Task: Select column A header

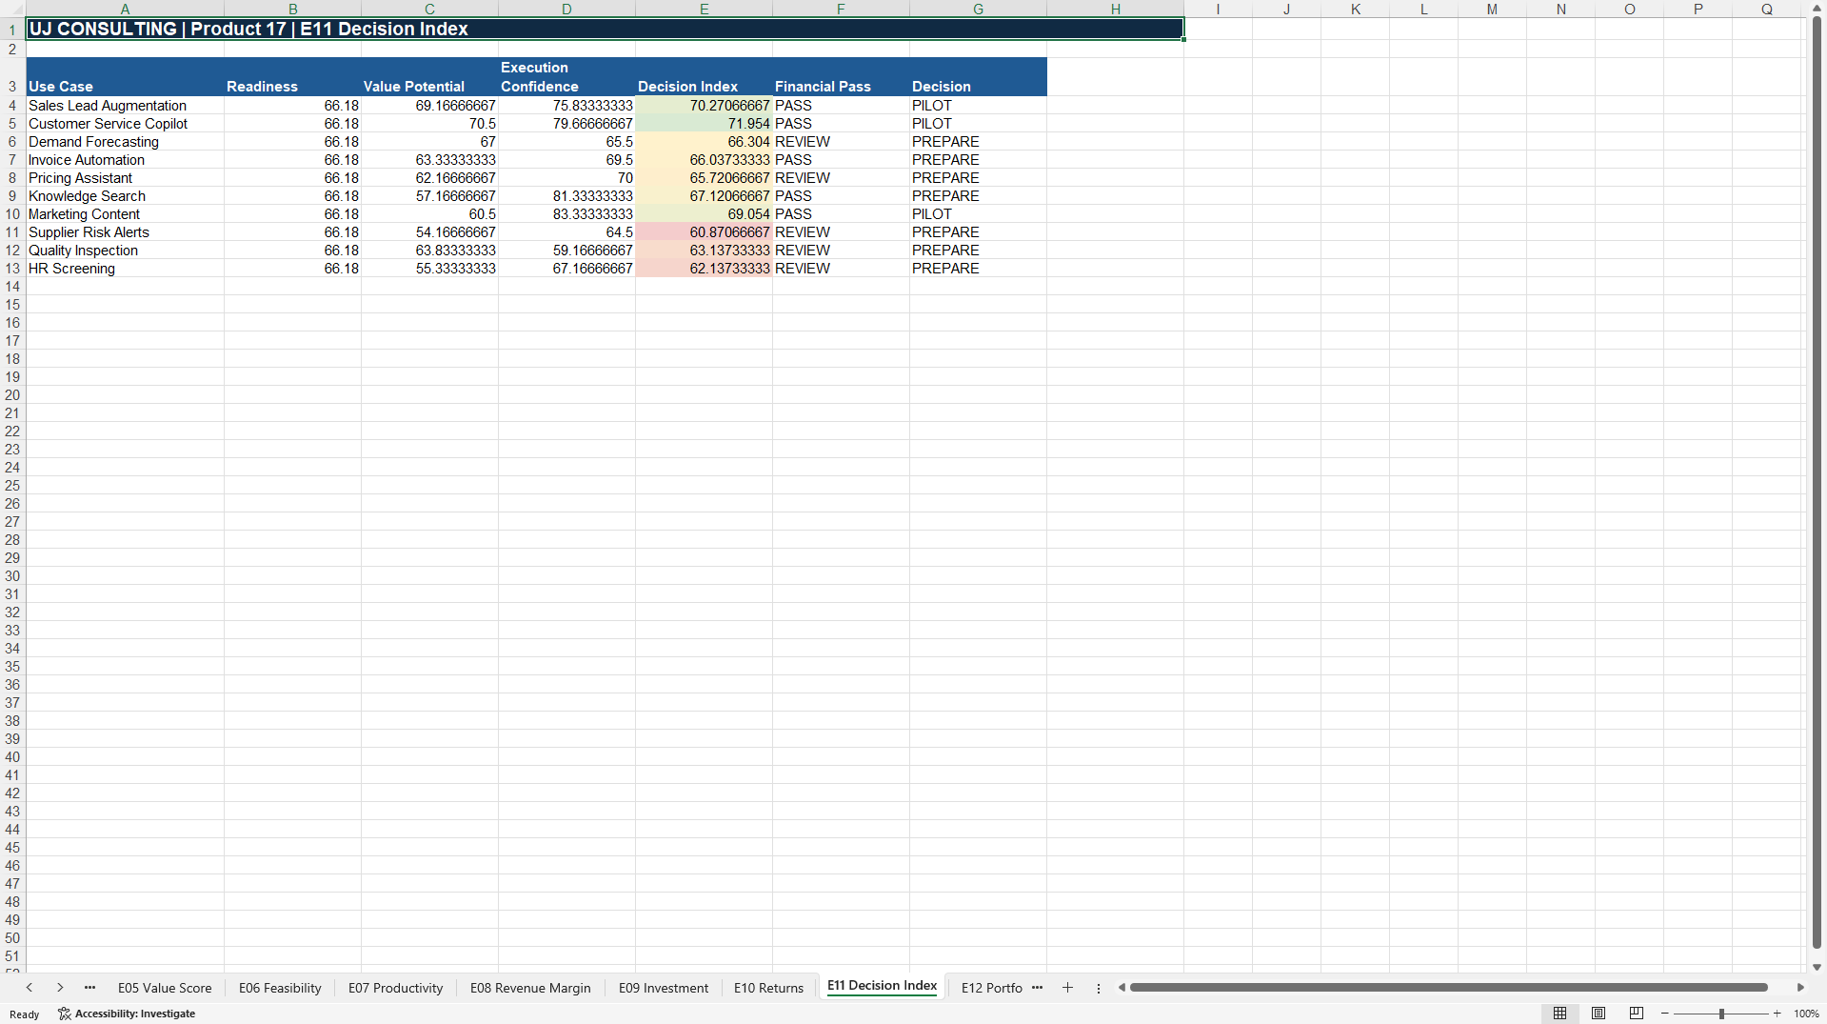Action: point(125,9)
